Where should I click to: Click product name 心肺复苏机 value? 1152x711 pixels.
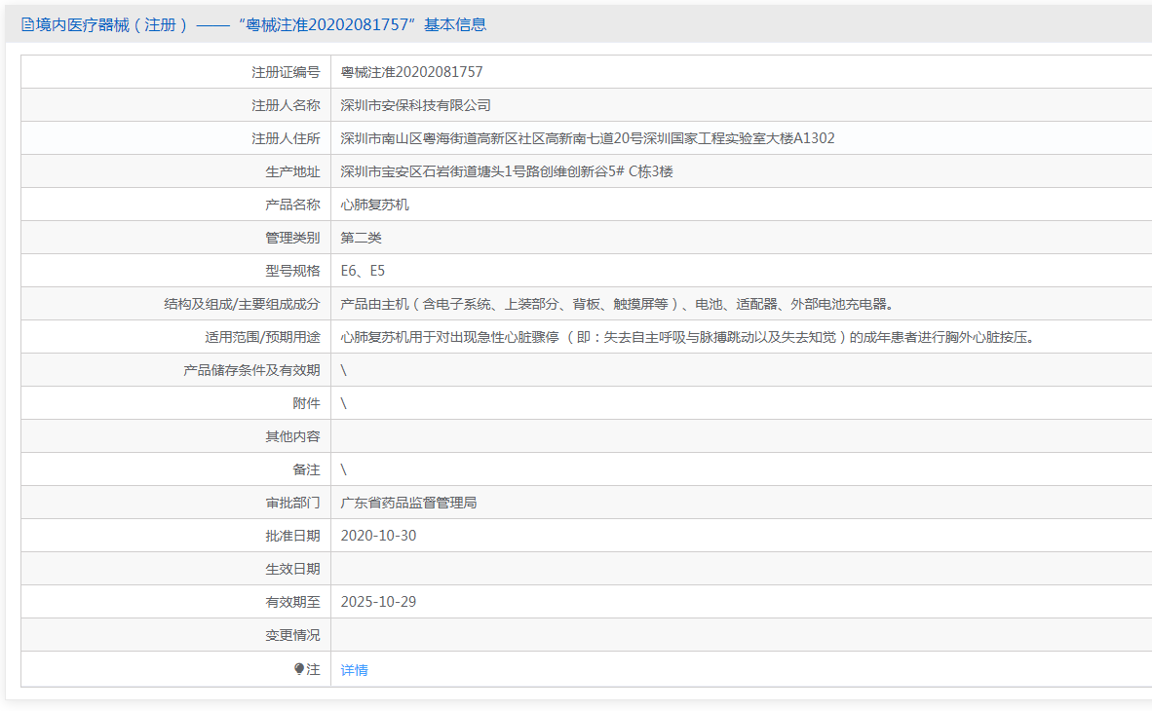click(375, 205)
